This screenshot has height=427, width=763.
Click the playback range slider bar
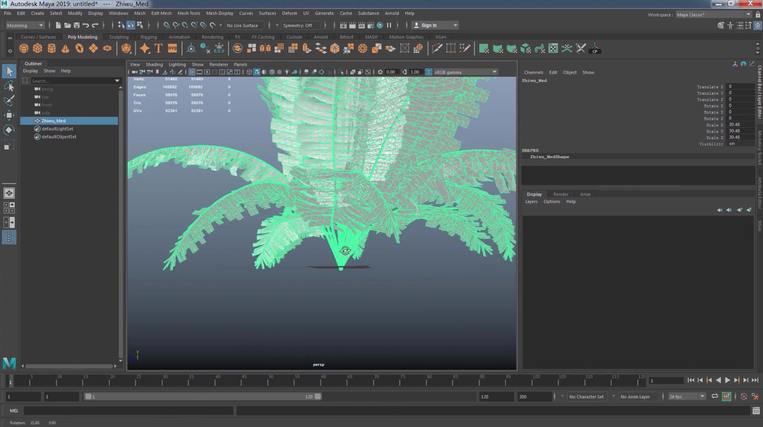(202, 397)
